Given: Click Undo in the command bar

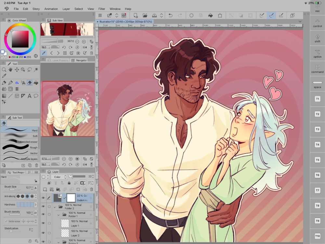Looking at the screenshot, I should pos(170,15).
